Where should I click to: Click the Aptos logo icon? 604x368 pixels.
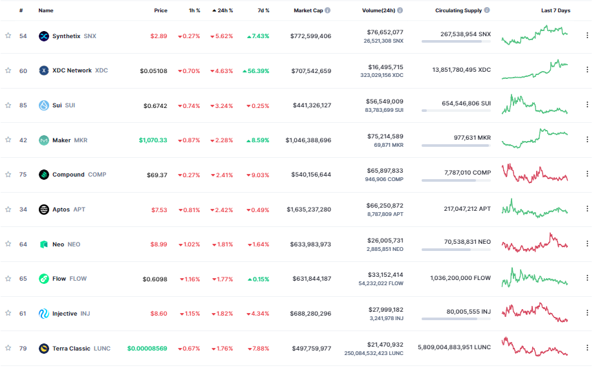pyautogui.click(x=44, y=210)
